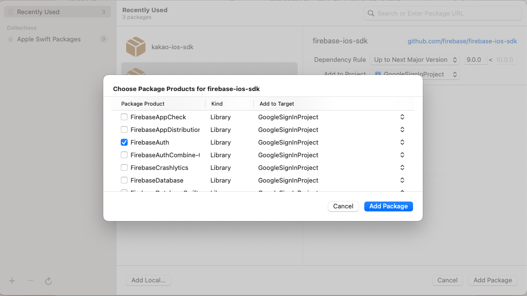The image size is (527, 296).
Task: Open the Apple Swift Packages collection
Action: point(57,39)
